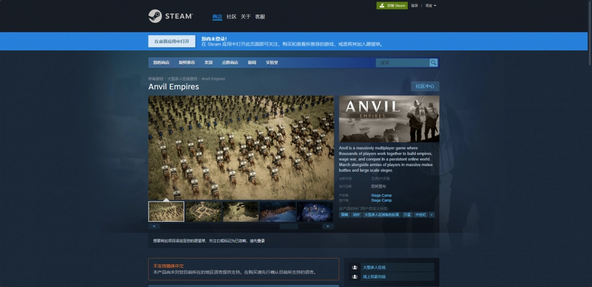Open the 客服 support menu item

tap(260, 17)
